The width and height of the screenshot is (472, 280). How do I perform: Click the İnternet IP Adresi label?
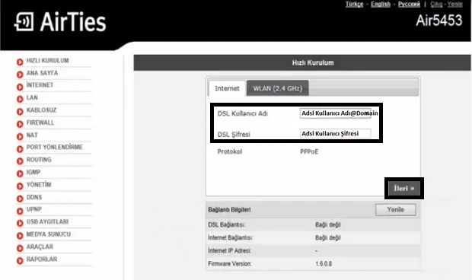(229, 250)
